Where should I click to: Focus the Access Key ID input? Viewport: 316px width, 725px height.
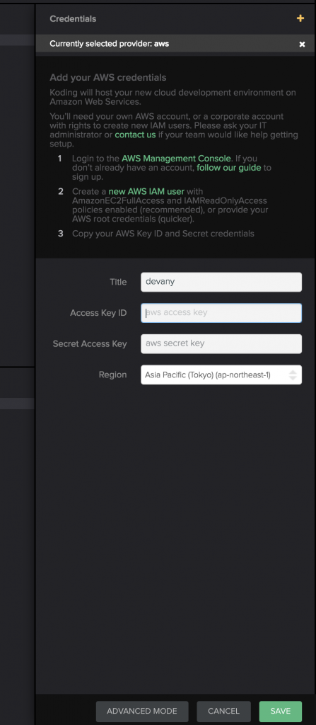pyautogui.click(x=221, y=313)
